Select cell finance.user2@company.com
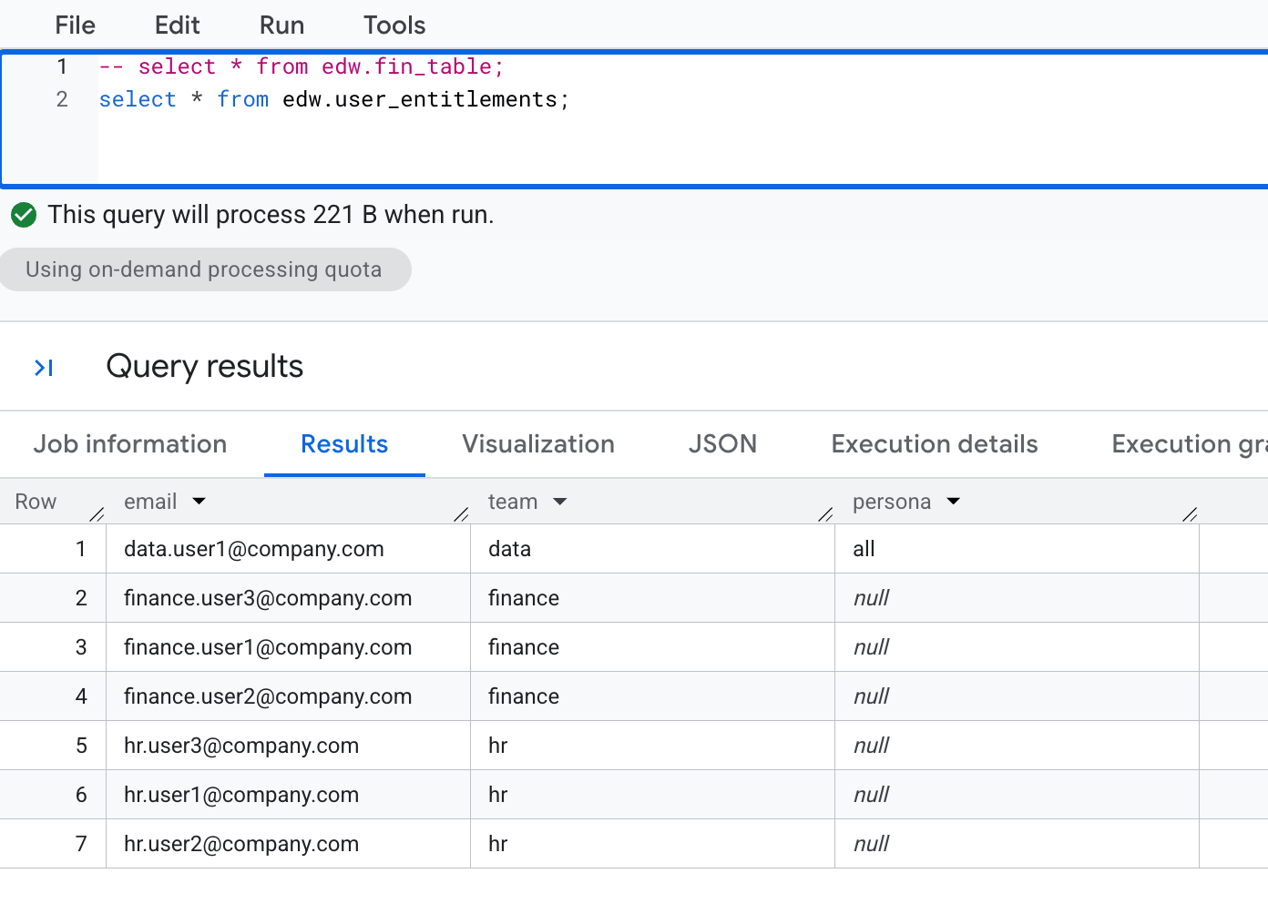This screenshot has width=1268, height=914. pos(288,696)
